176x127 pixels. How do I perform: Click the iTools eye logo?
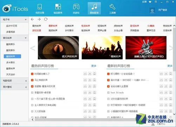(x=7, y=8)
